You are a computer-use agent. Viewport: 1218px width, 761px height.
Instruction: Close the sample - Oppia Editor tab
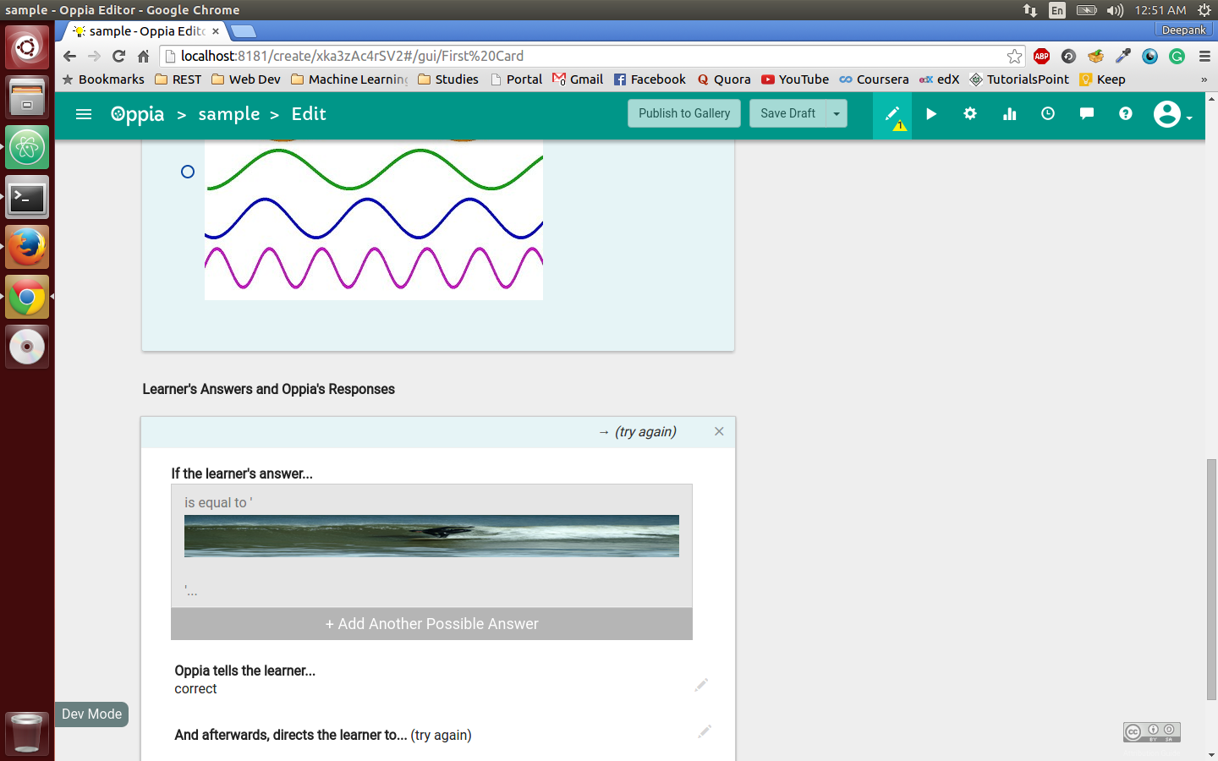click(216, 31)
